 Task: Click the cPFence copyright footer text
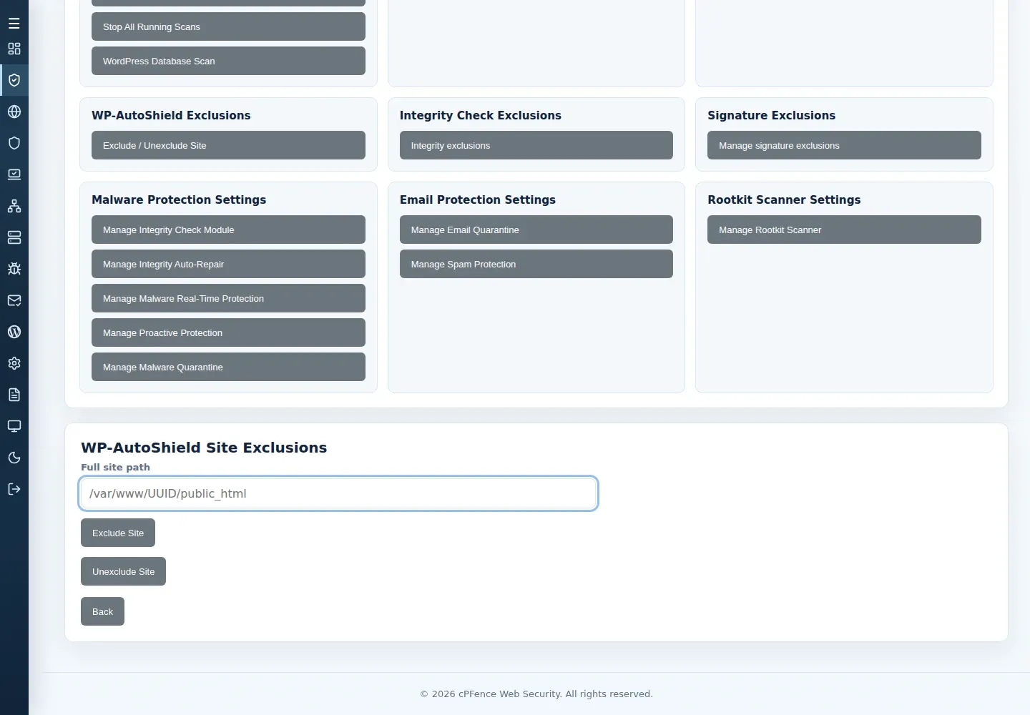tap(536, 694)
